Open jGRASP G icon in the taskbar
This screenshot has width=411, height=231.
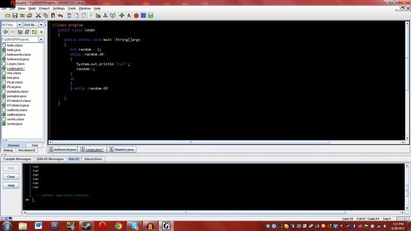pos(166,226)
